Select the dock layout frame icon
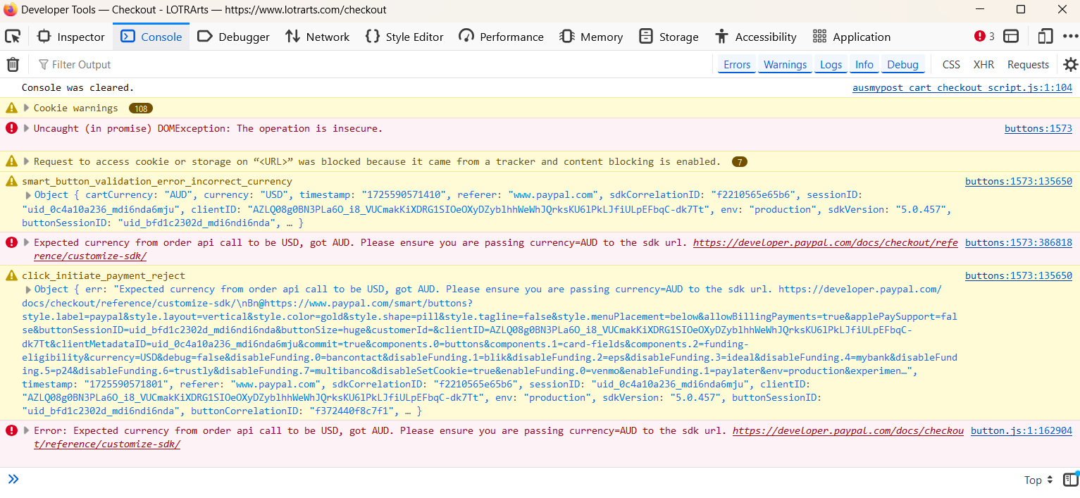 click(x=1012, y=37)
